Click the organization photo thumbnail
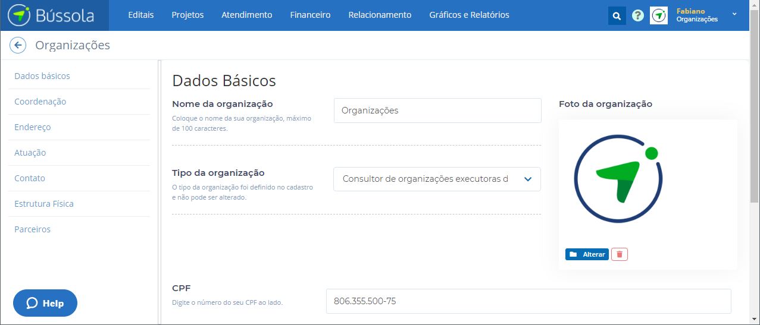760x325 pixels. pos(618,179)
